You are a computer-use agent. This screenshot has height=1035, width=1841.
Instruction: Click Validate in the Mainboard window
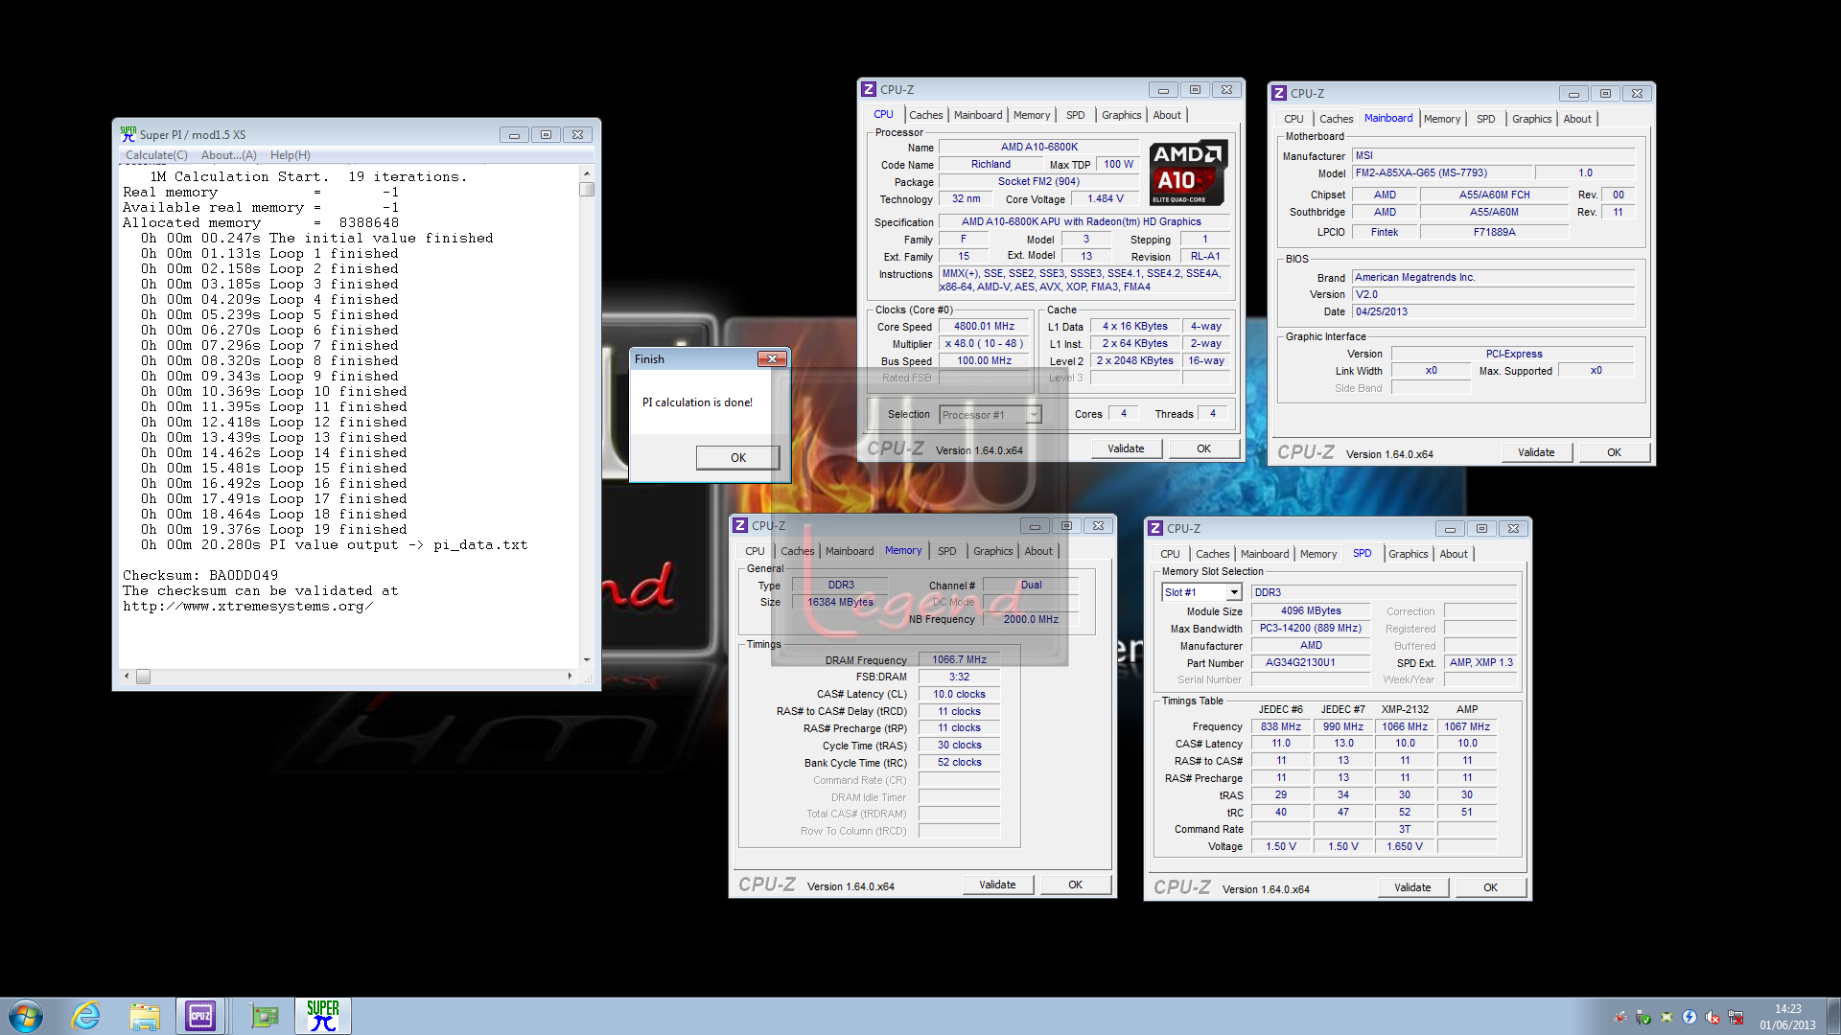coord(1536,452)
